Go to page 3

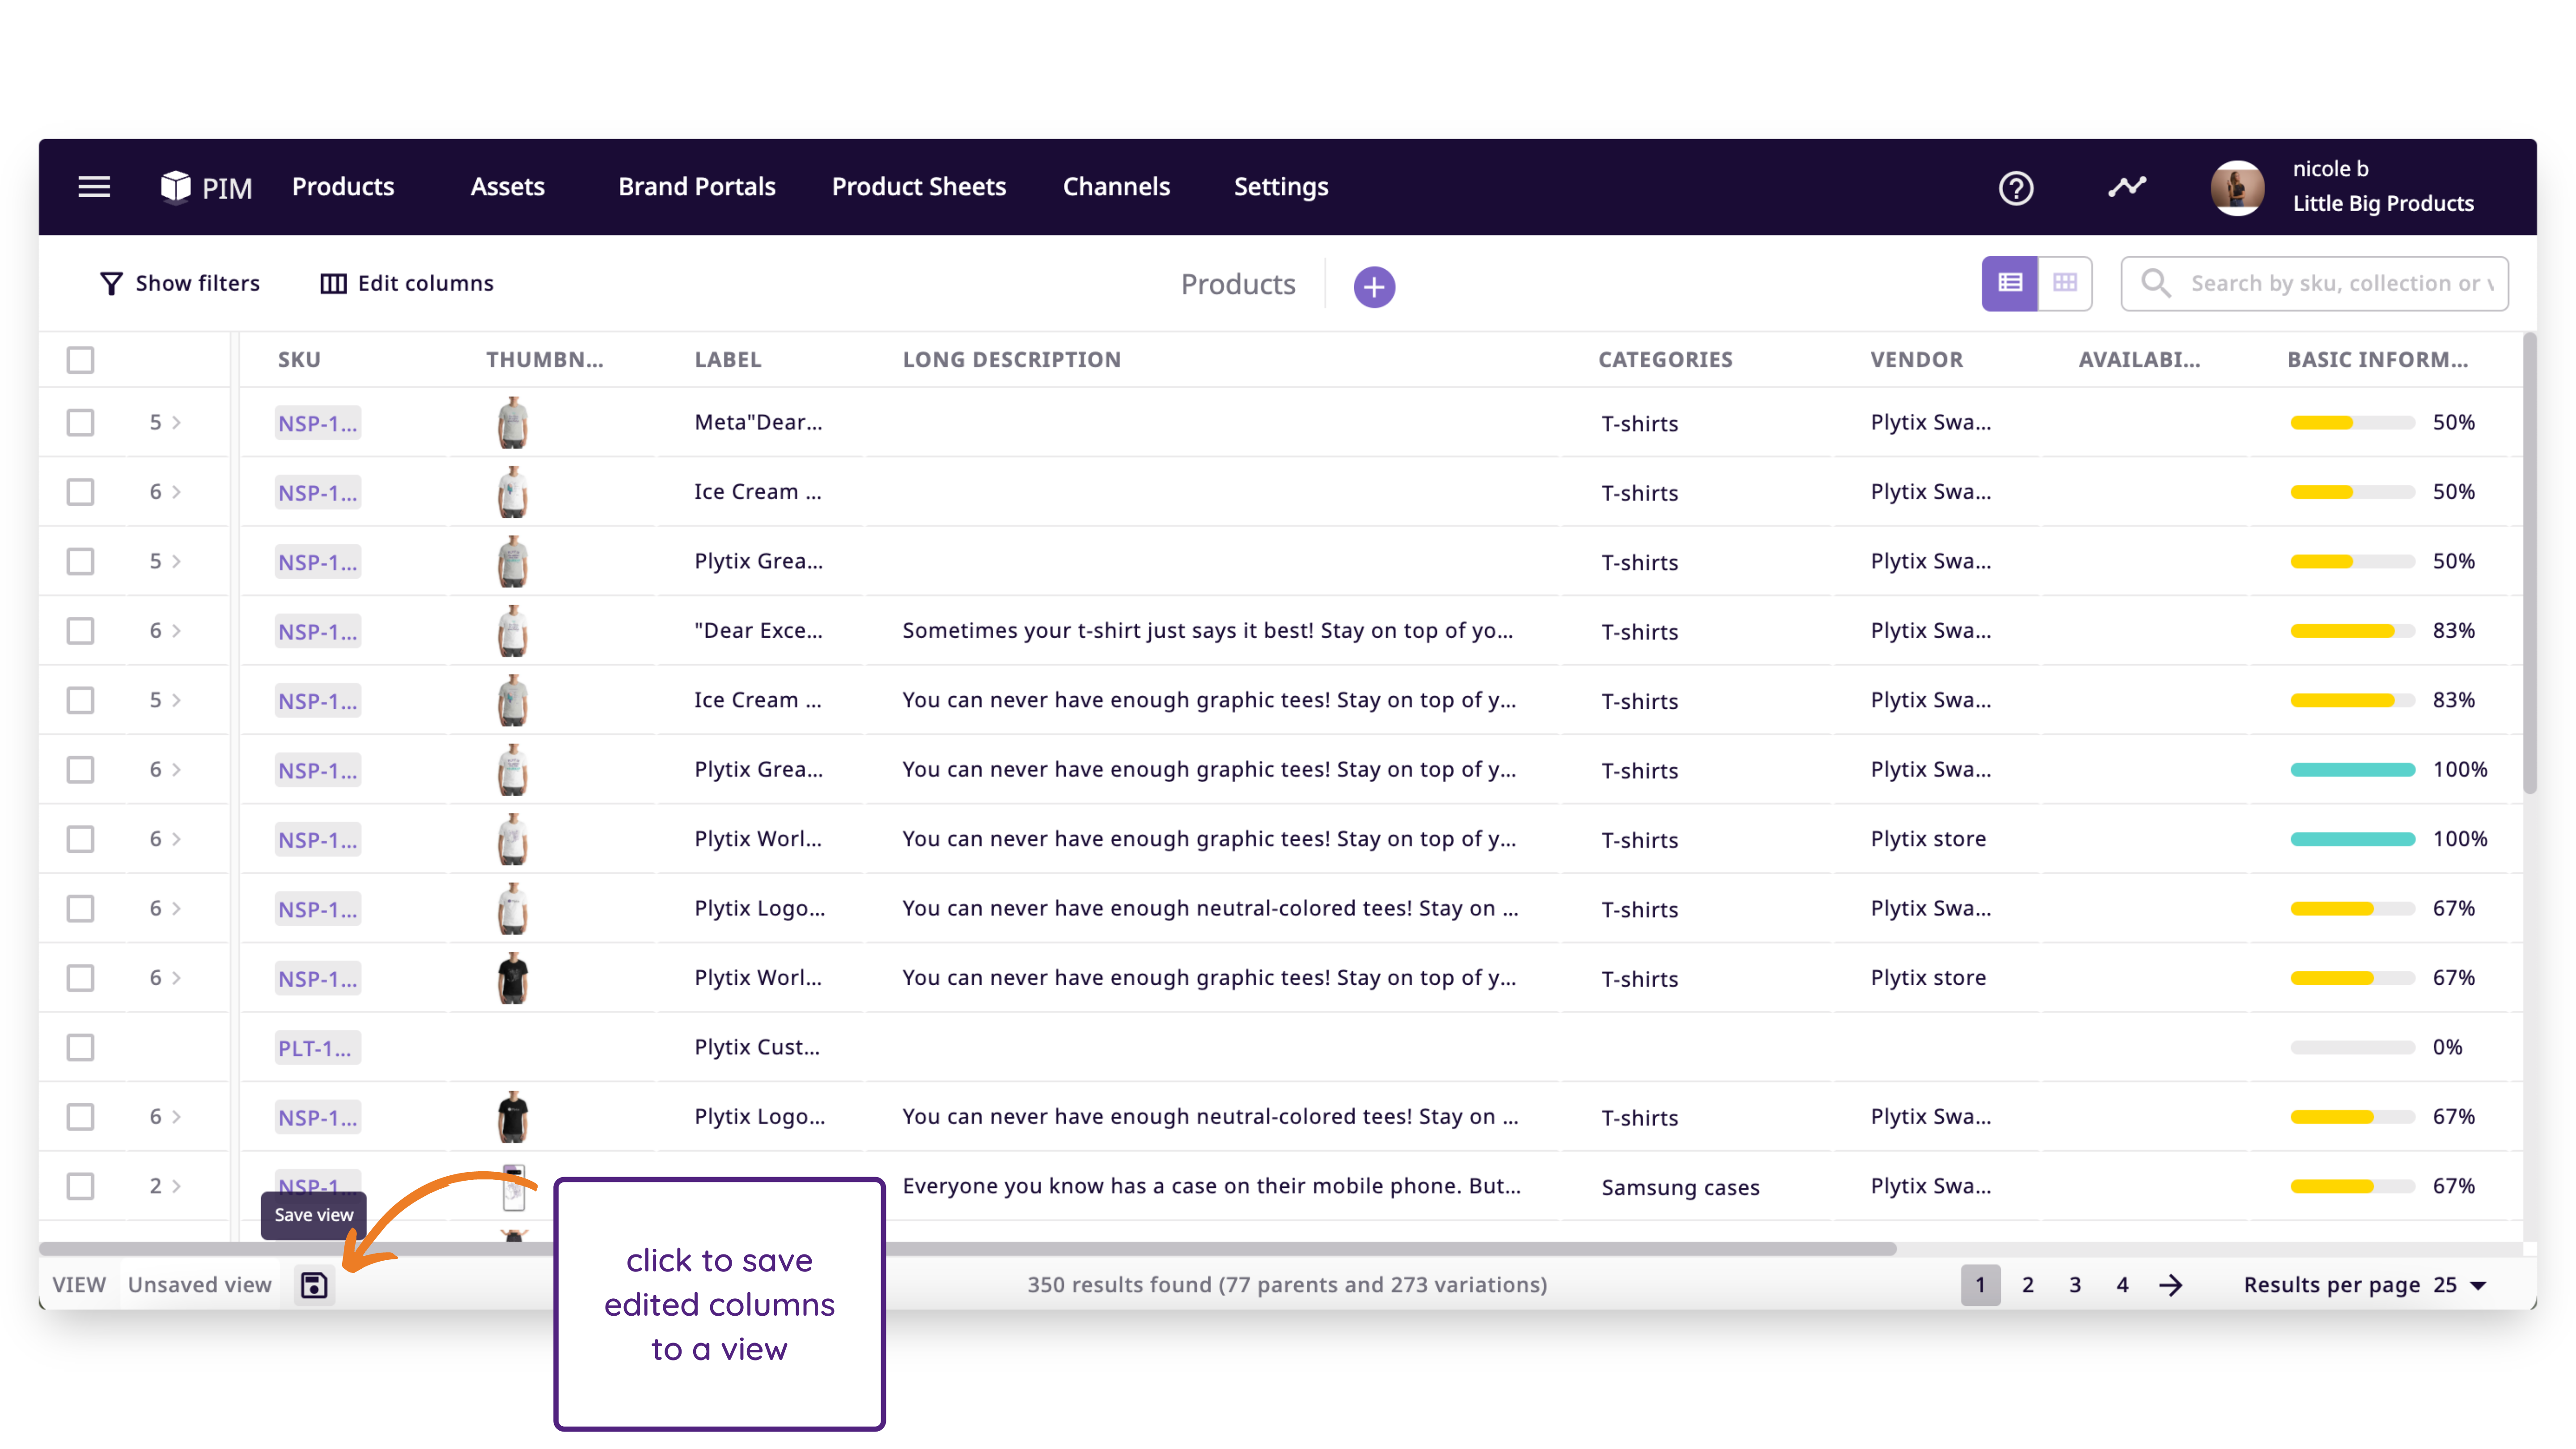tap(2075, 1285)
